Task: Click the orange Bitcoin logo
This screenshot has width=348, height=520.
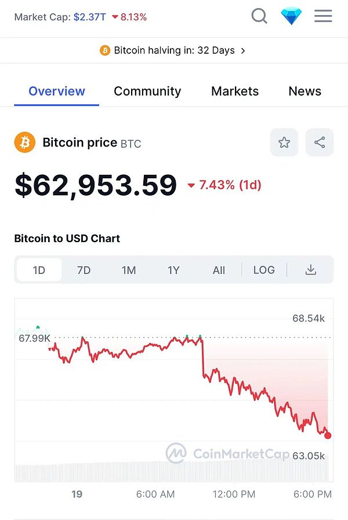Action: pyautogui.click(x=25, y=142)
